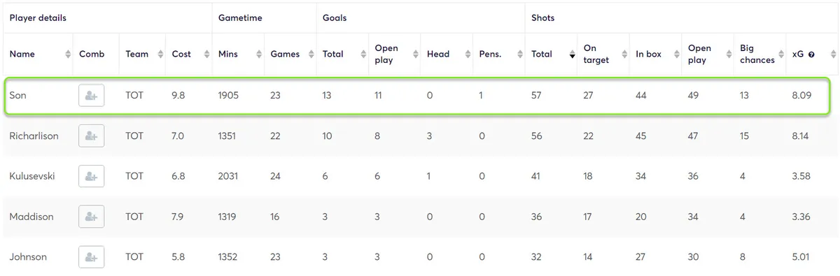Sort by Team column

pos(137,55)
